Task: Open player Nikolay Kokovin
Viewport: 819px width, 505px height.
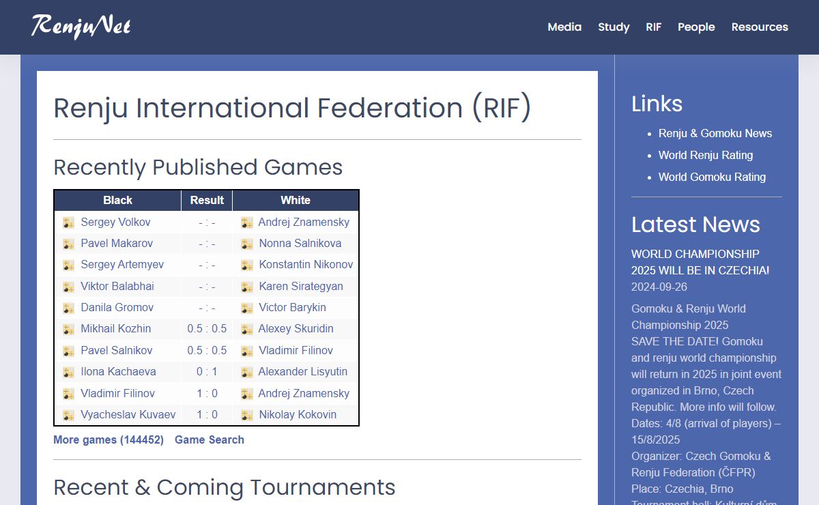Action: [298, 414]
